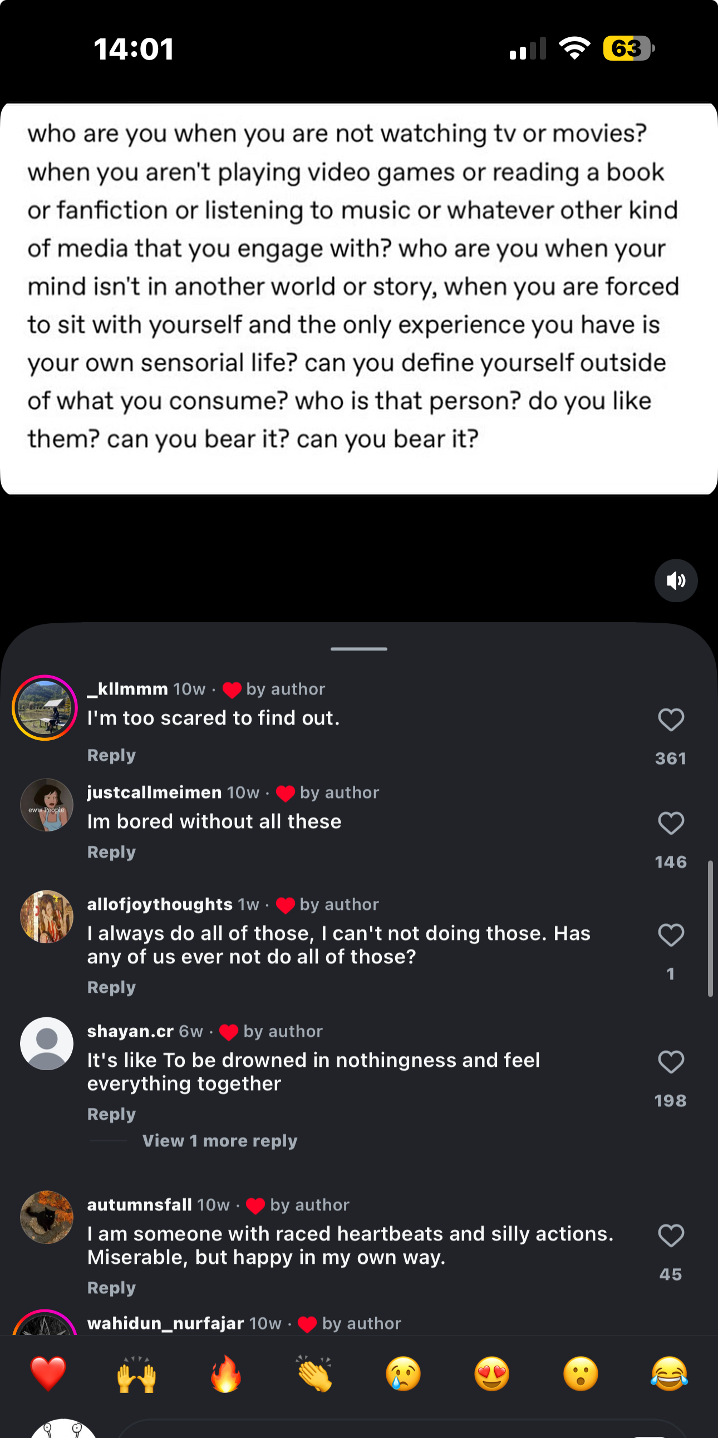
Task: Expand "View 1 more reply" thread
Action: click(x=219, y=1140)
